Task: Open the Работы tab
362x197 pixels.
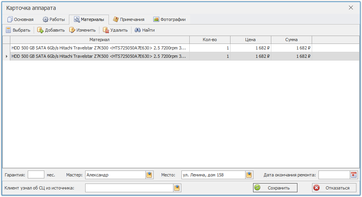Action: 53,19
